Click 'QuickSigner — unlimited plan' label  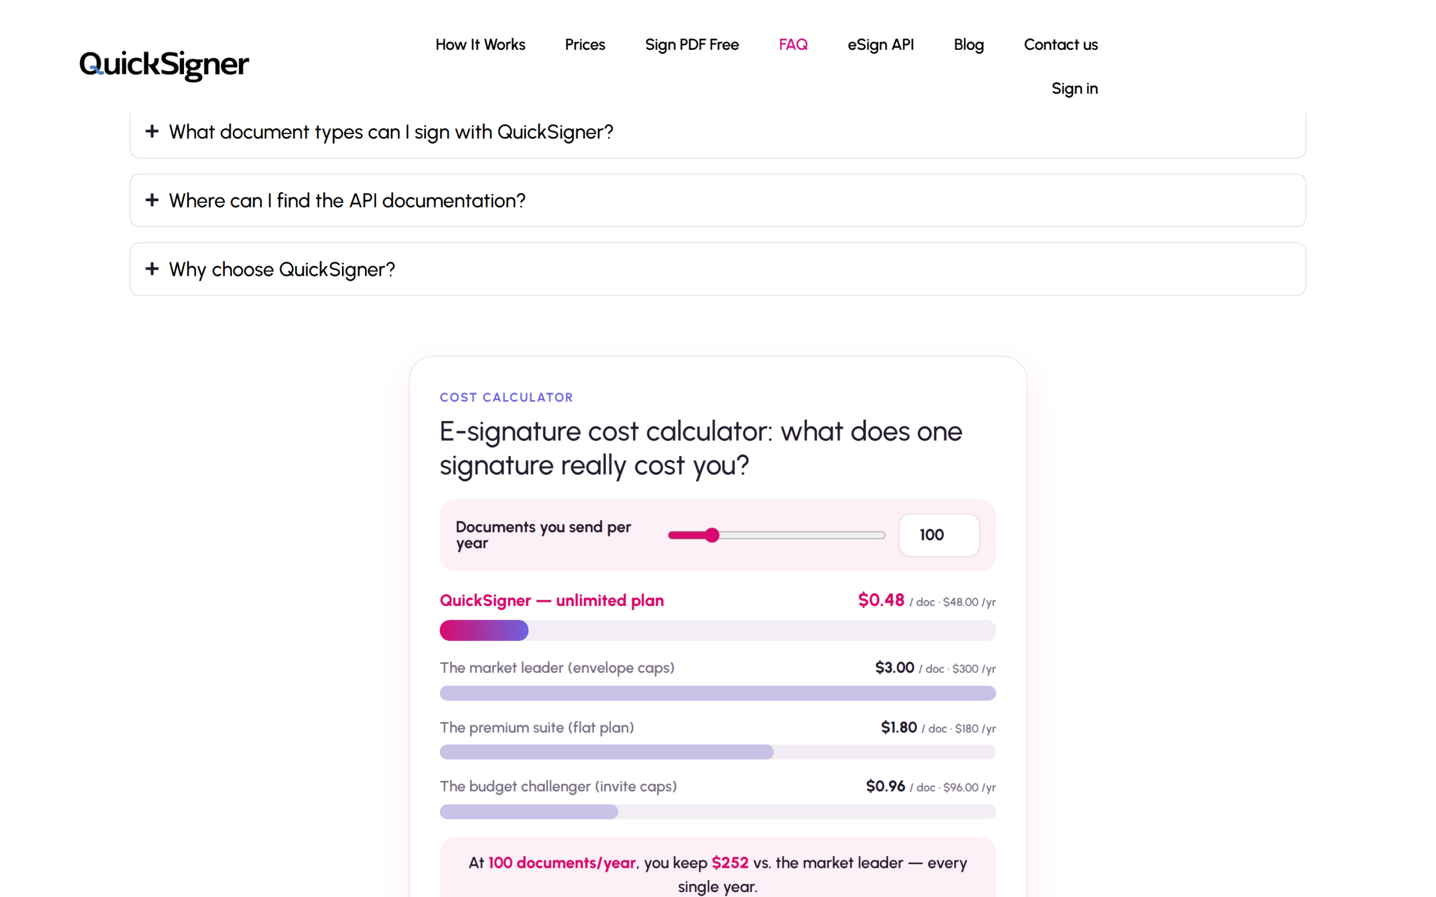(x=551, y=600)
